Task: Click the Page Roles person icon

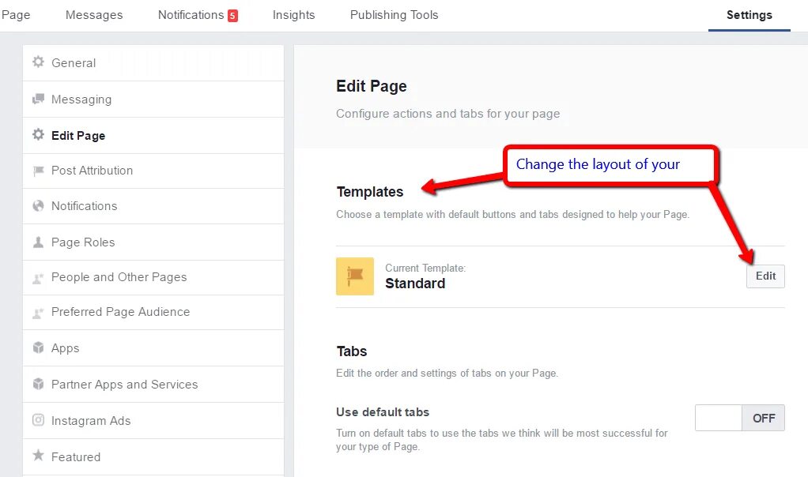Action: click(38, 242)
